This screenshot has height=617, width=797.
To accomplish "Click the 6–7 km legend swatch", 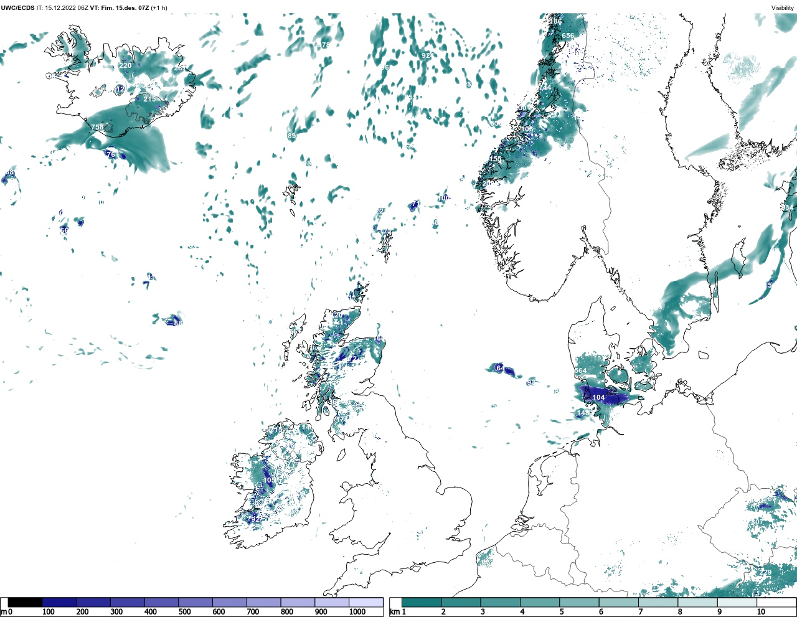I will pos(618,602).
